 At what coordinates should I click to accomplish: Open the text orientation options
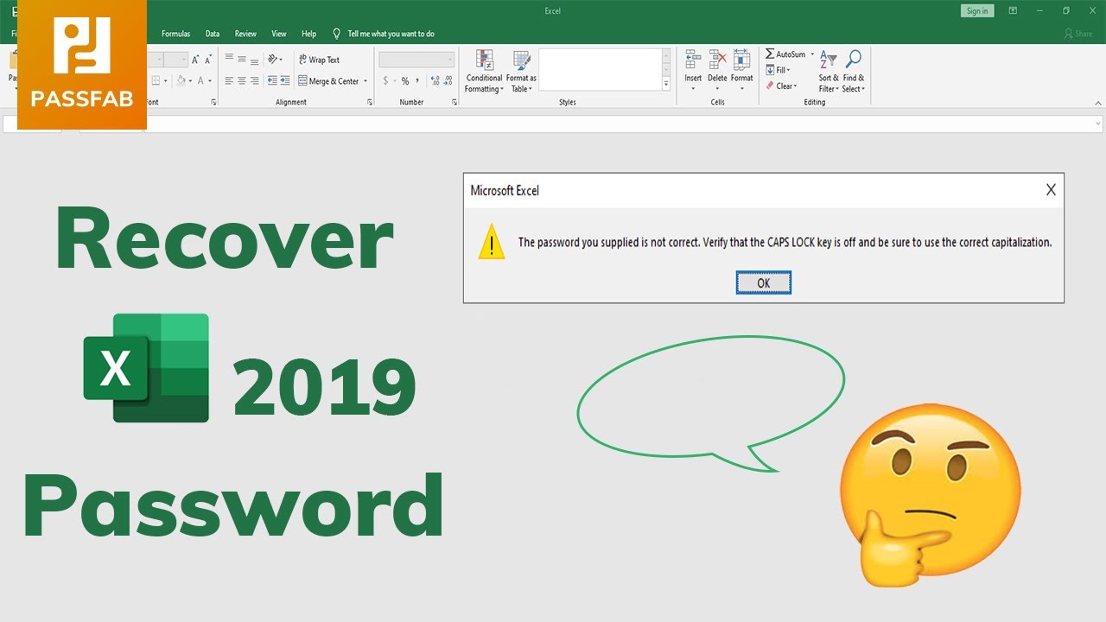click(275, 60)
